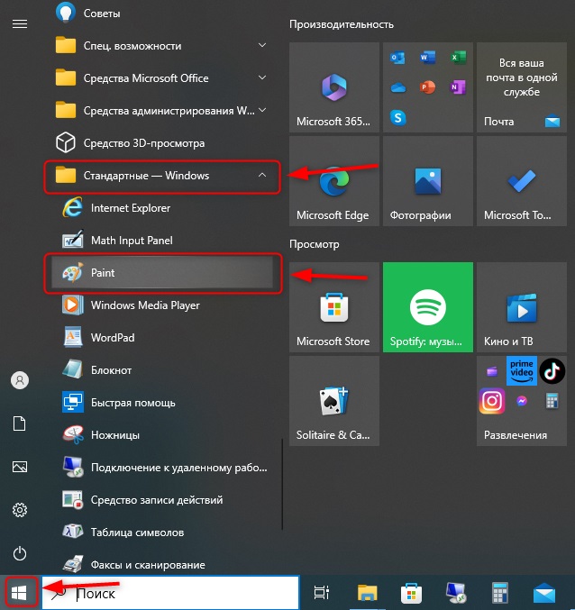Open Средство 3D-просмотра

tap(162, 143)
